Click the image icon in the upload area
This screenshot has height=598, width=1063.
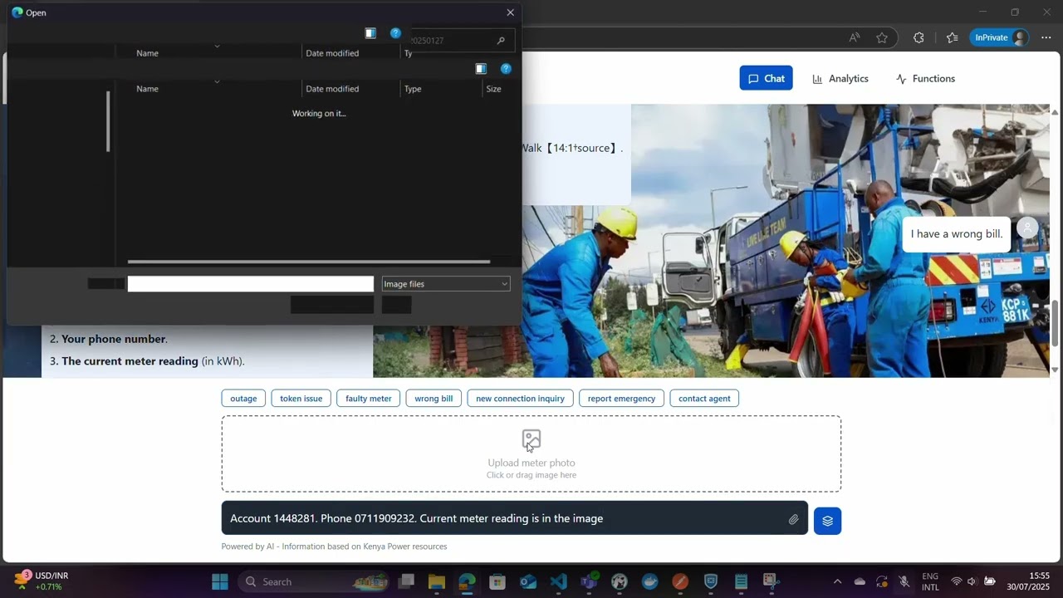click(531, 439)
